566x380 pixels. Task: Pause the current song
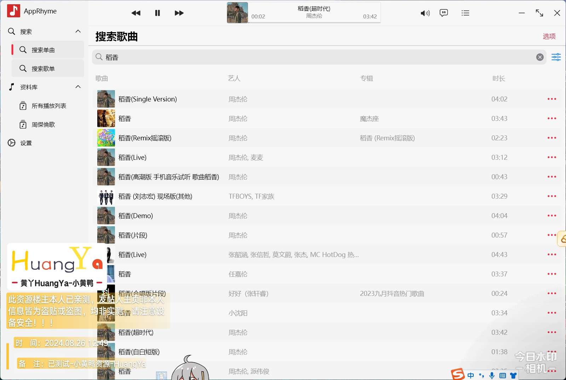coord(157,13)
